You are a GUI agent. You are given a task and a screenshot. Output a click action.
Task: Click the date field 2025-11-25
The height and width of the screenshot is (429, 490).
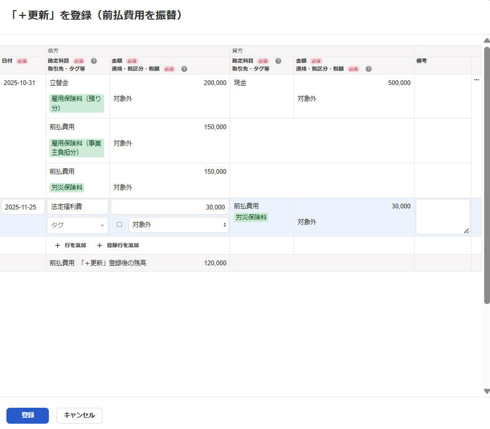click(23, 207)
